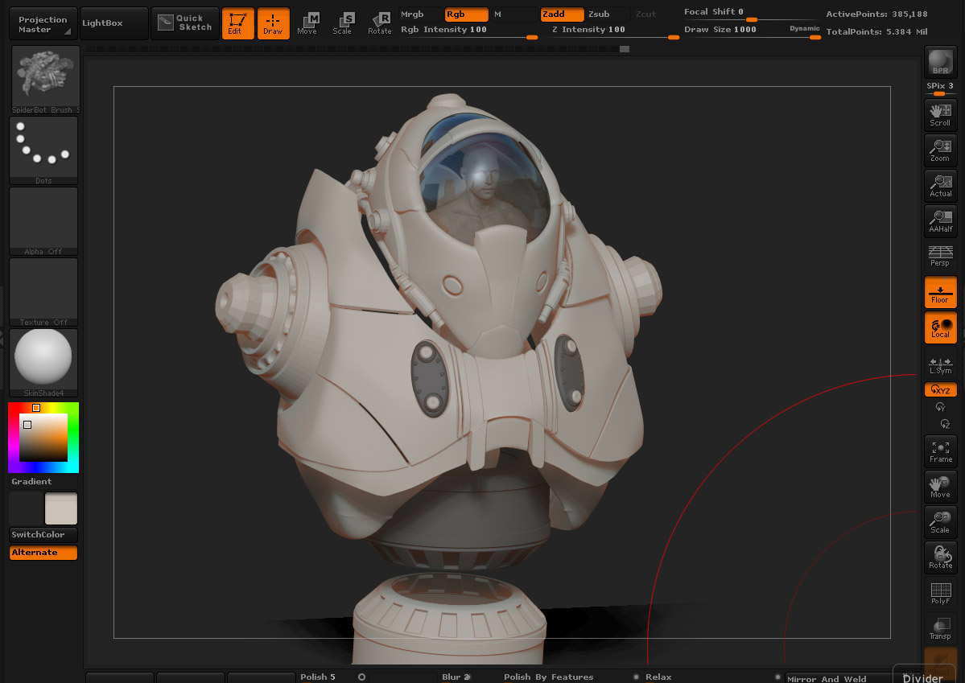
Task: Toggle Gradient color option
Action: pyautogui.click(x=43, y=481)
